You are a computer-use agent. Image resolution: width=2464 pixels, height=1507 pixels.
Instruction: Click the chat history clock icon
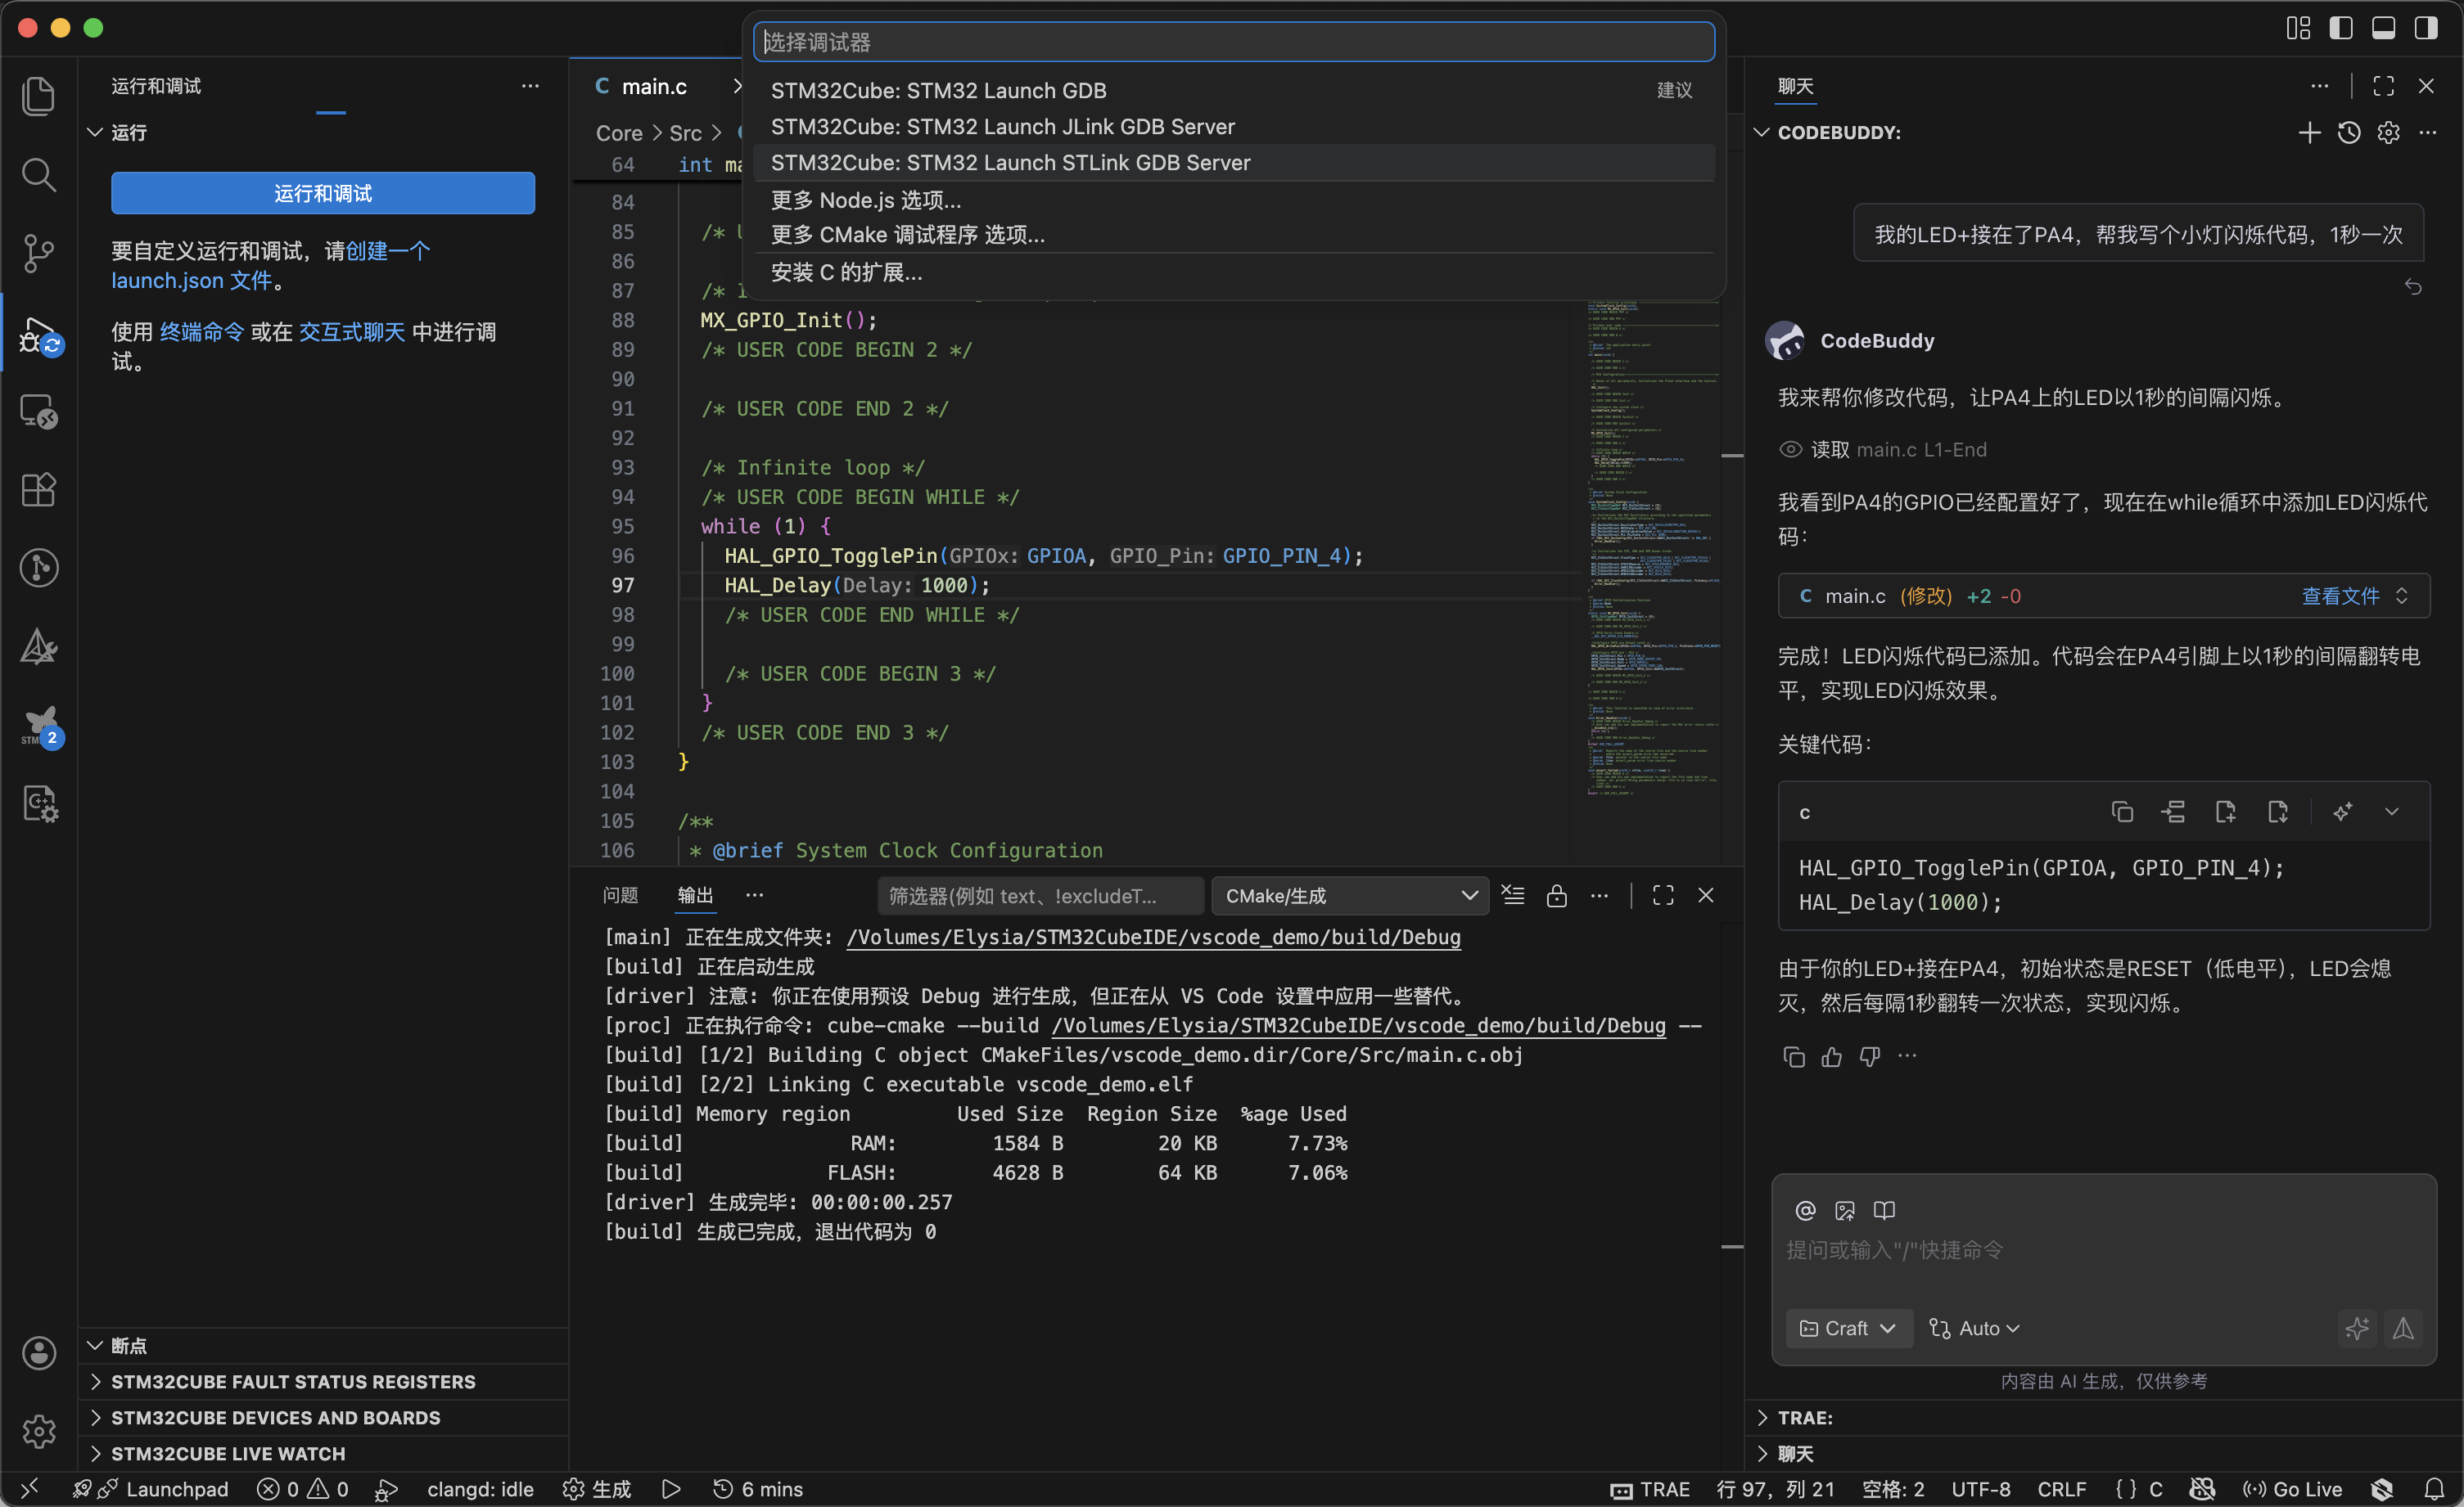(x=2349, y=133)
